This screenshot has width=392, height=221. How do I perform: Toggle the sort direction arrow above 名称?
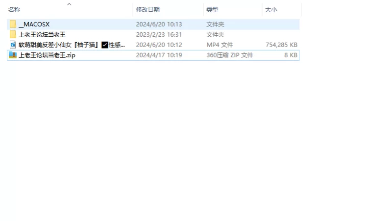click(x=69, y=4)
